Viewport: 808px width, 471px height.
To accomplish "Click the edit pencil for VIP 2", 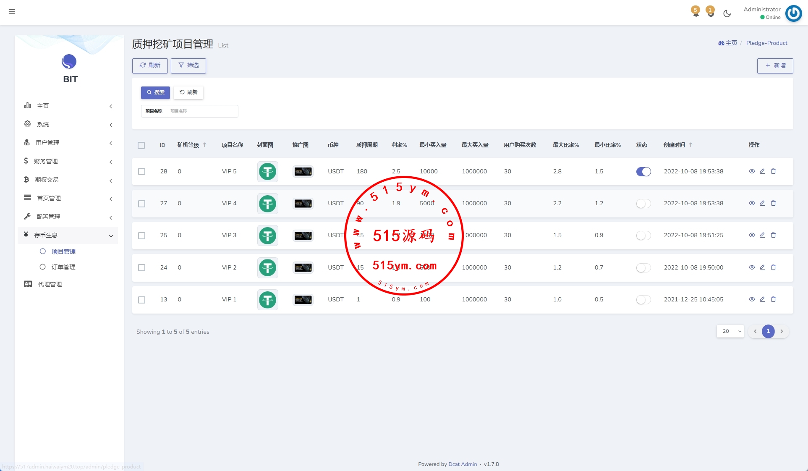I will 762,267.
